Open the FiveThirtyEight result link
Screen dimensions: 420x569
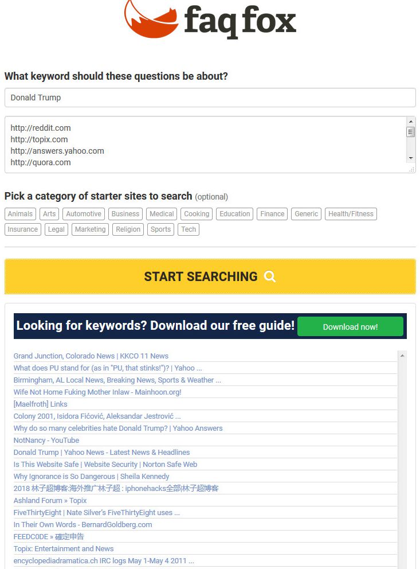(x=97, y=512)
